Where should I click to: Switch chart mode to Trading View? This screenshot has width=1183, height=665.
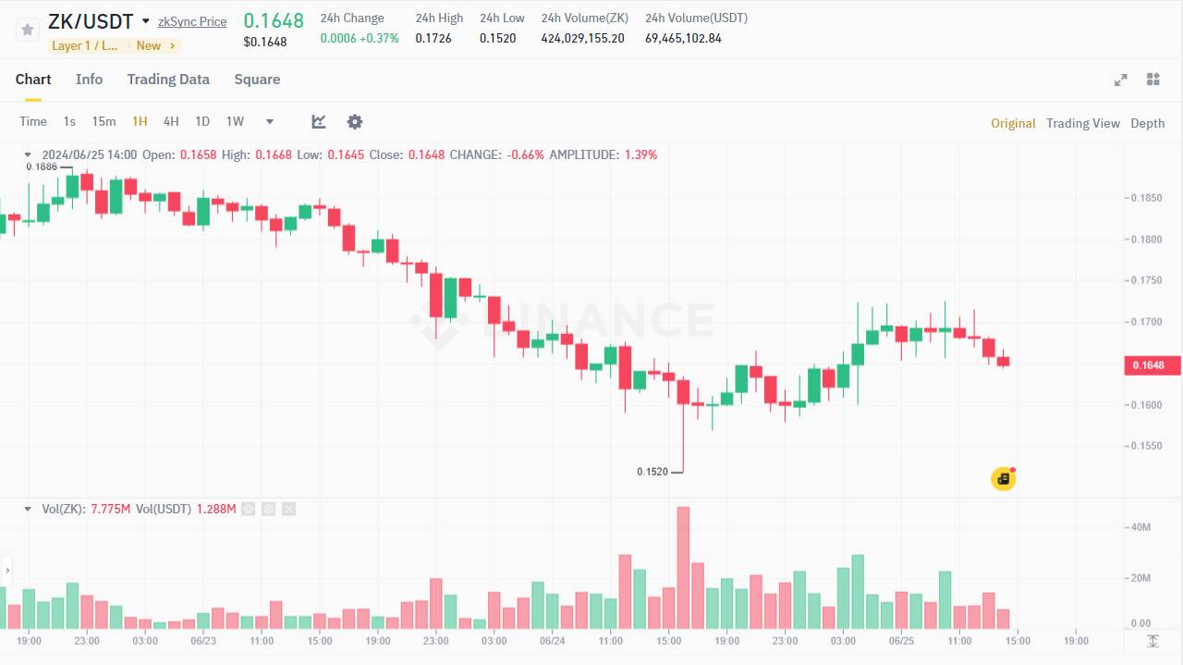(1082, 123)
